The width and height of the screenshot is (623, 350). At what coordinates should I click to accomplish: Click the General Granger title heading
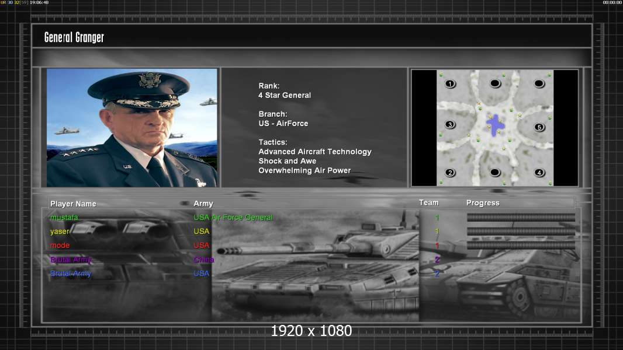[x=74, y=37]
